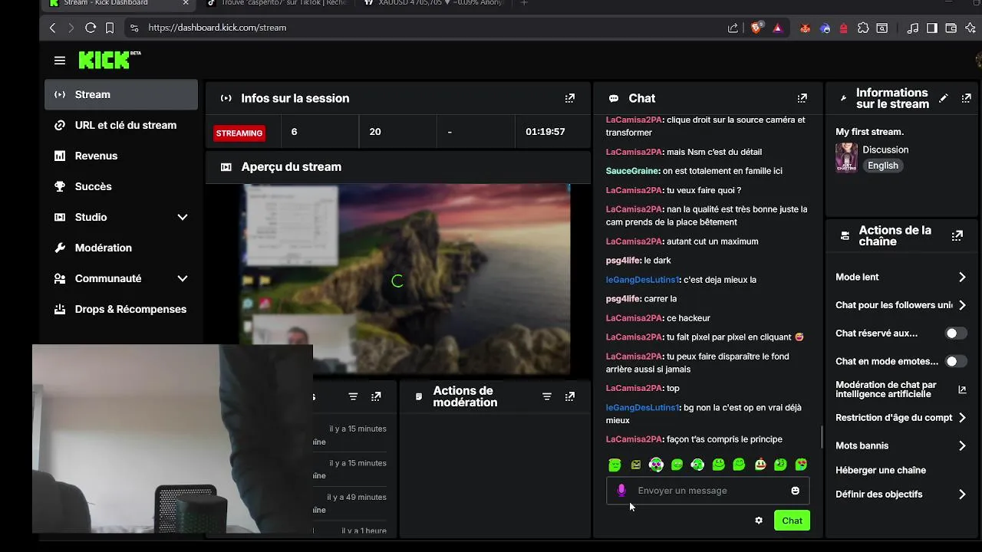
Task: Go back in browser history
Action: click(x=52, y=28)
